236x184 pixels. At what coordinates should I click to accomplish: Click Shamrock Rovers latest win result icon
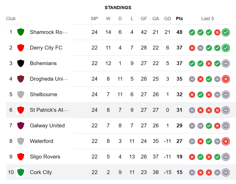click(226, 32)
